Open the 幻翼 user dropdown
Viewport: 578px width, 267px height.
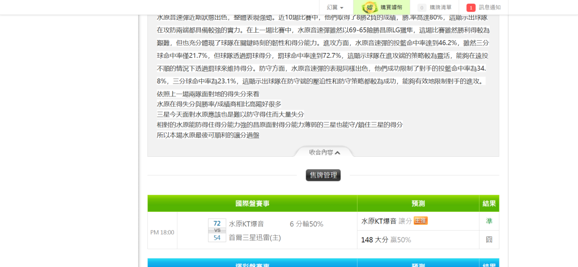[x=335, y=7]
